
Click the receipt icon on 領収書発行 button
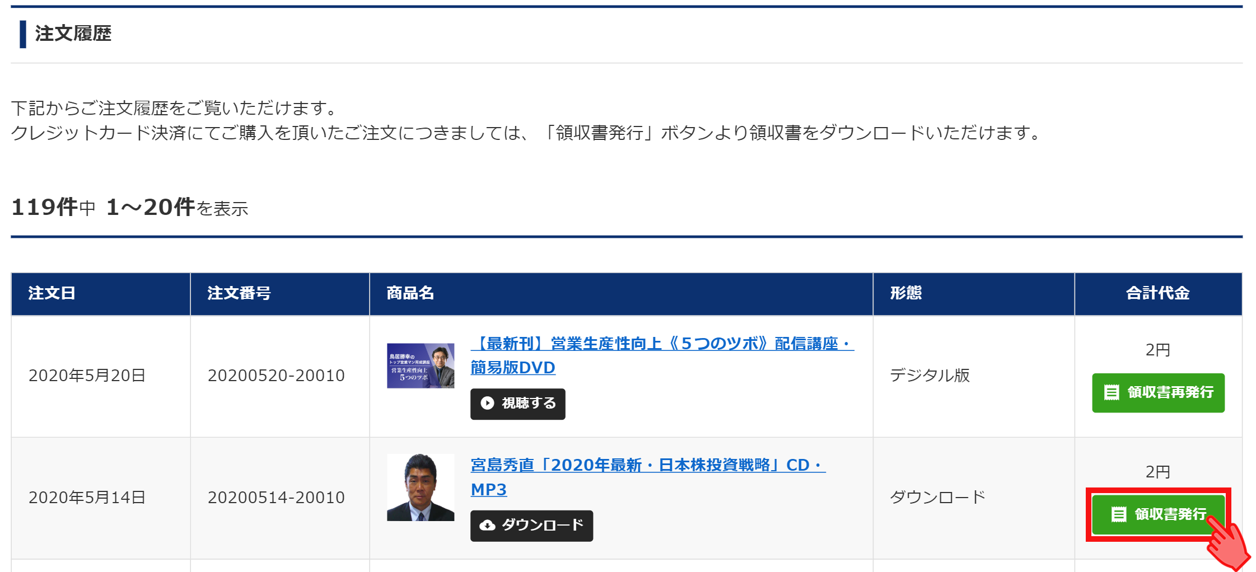click(x=1118, y=514)
